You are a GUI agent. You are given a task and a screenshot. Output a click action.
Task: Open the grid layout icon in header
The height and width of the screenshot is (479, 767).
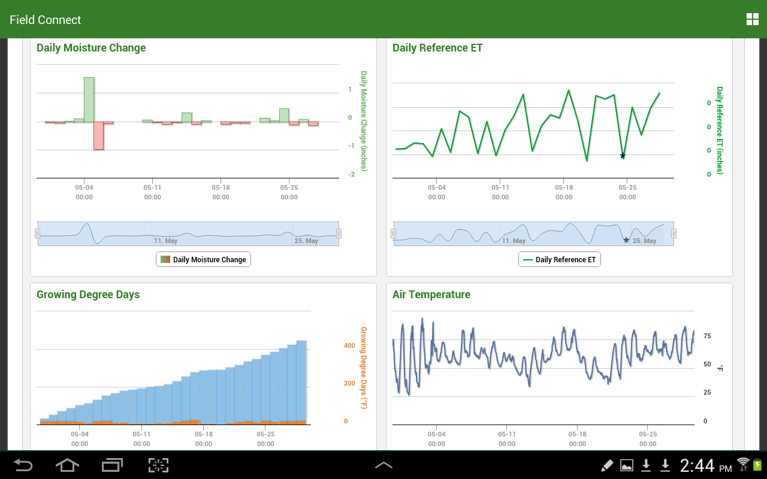(x=753, y=19)
